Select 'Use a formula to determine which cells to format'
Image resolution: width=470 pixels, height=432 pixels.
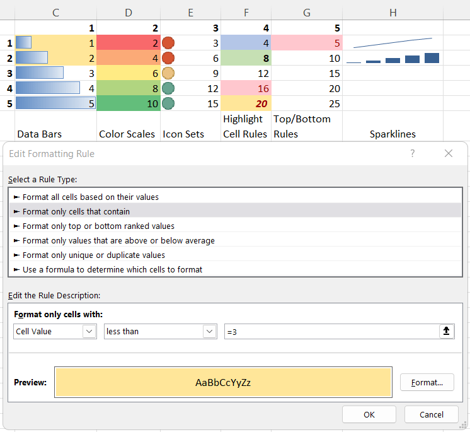[235, 269]
